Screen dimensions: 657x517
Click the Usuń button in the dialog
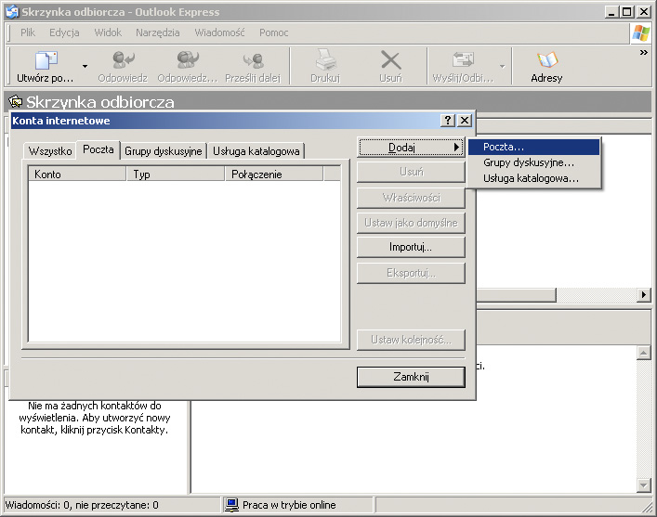(x=411, y=172)
